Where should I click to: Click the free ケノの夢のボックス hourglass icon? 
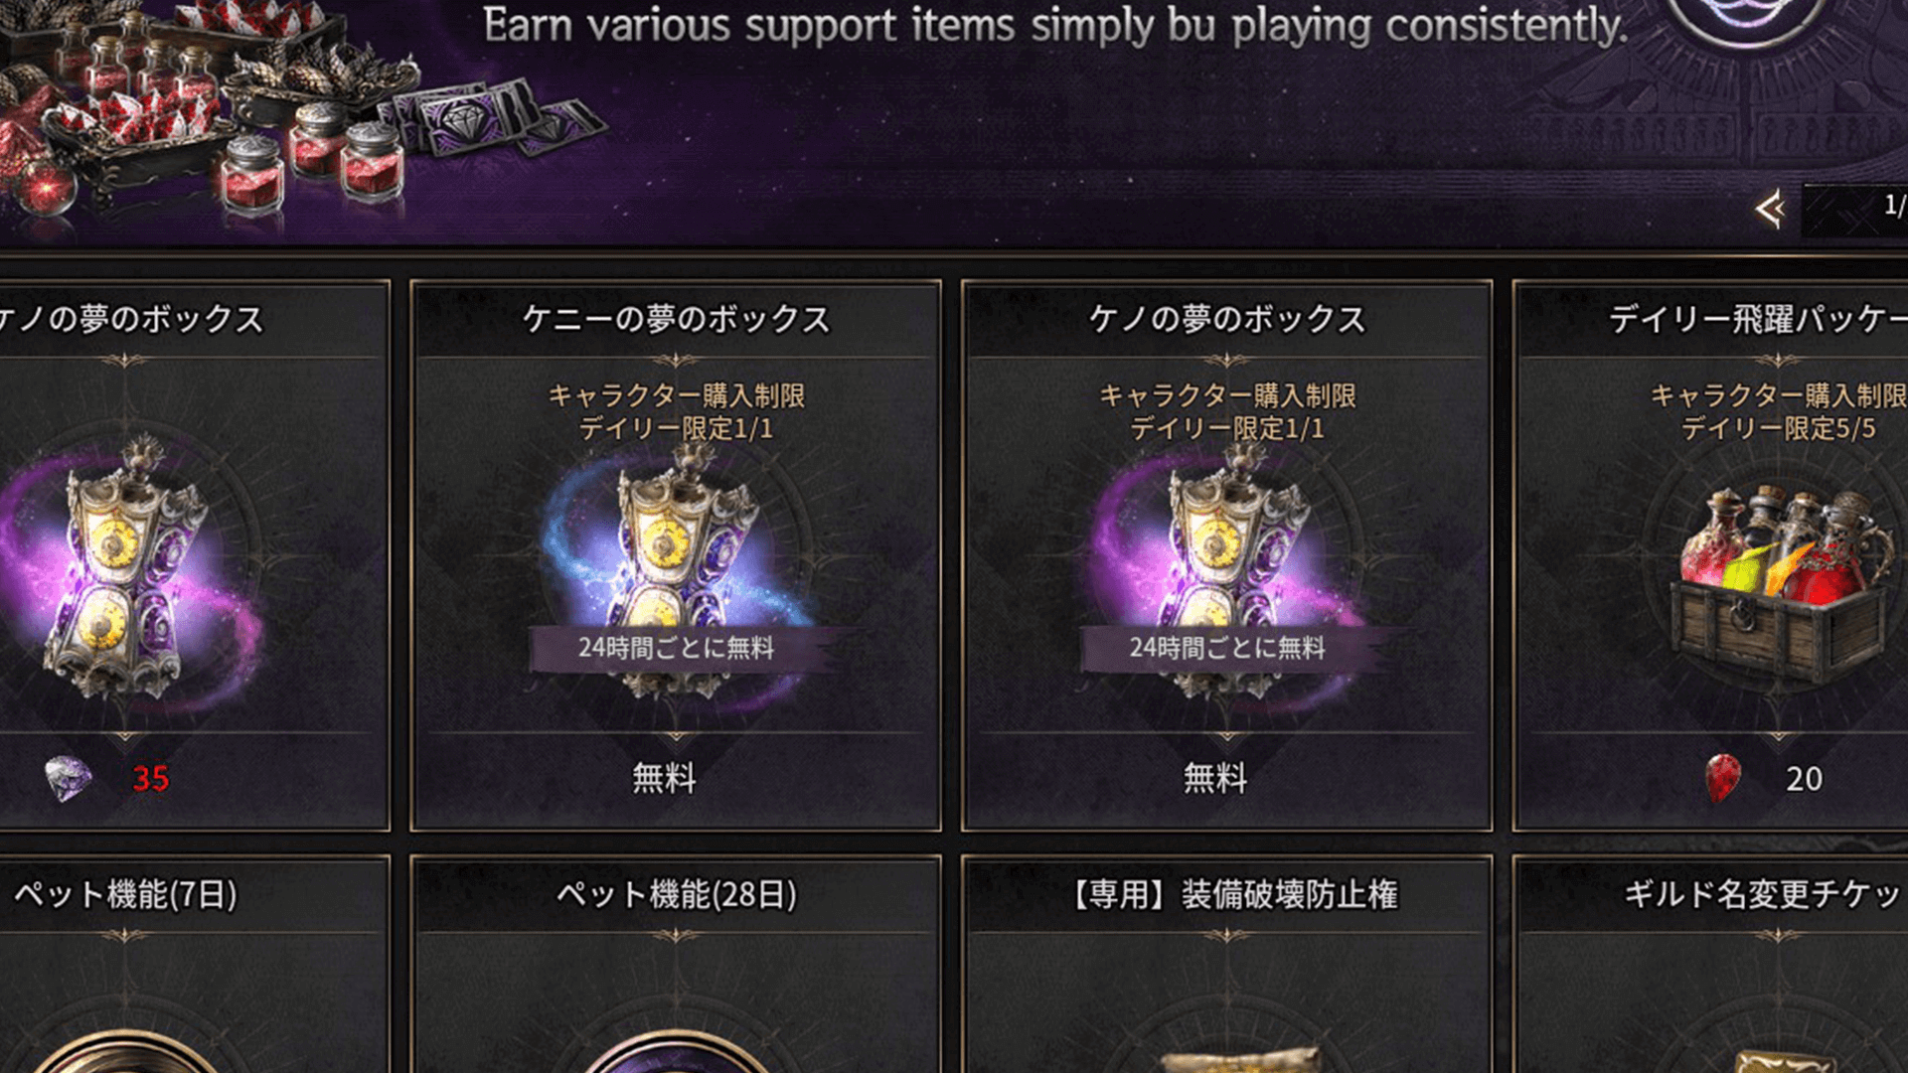click(x=1226, y=571)
